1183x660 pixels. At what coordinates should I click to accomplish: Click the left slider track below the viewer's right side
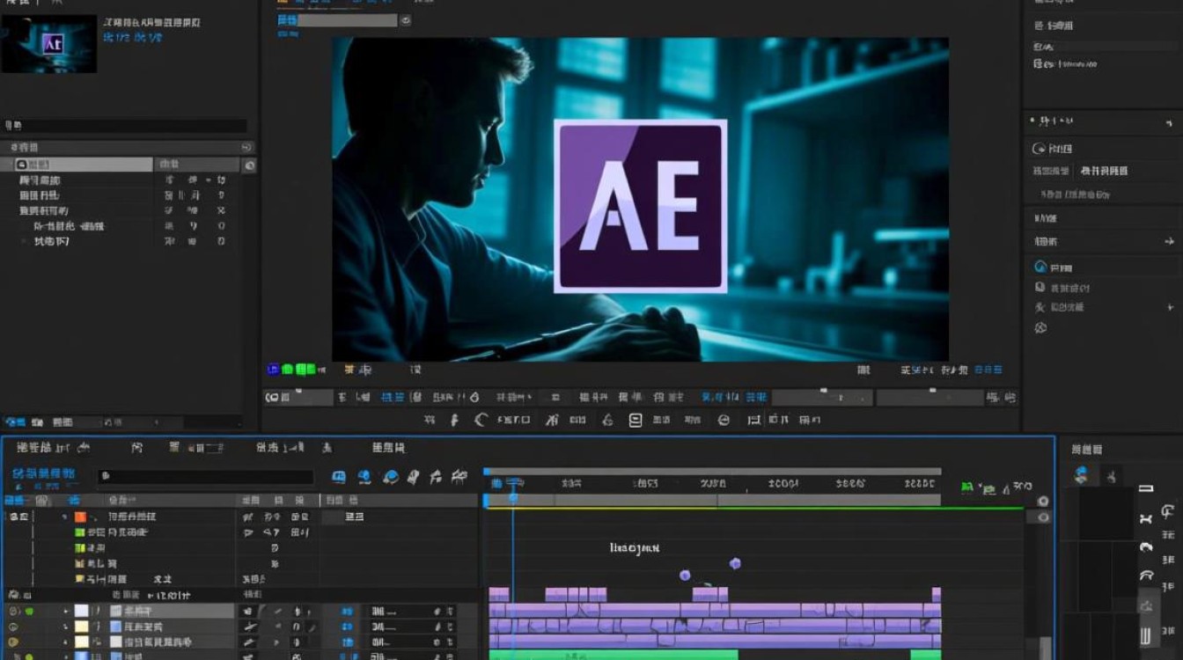[x=823, y=398]
